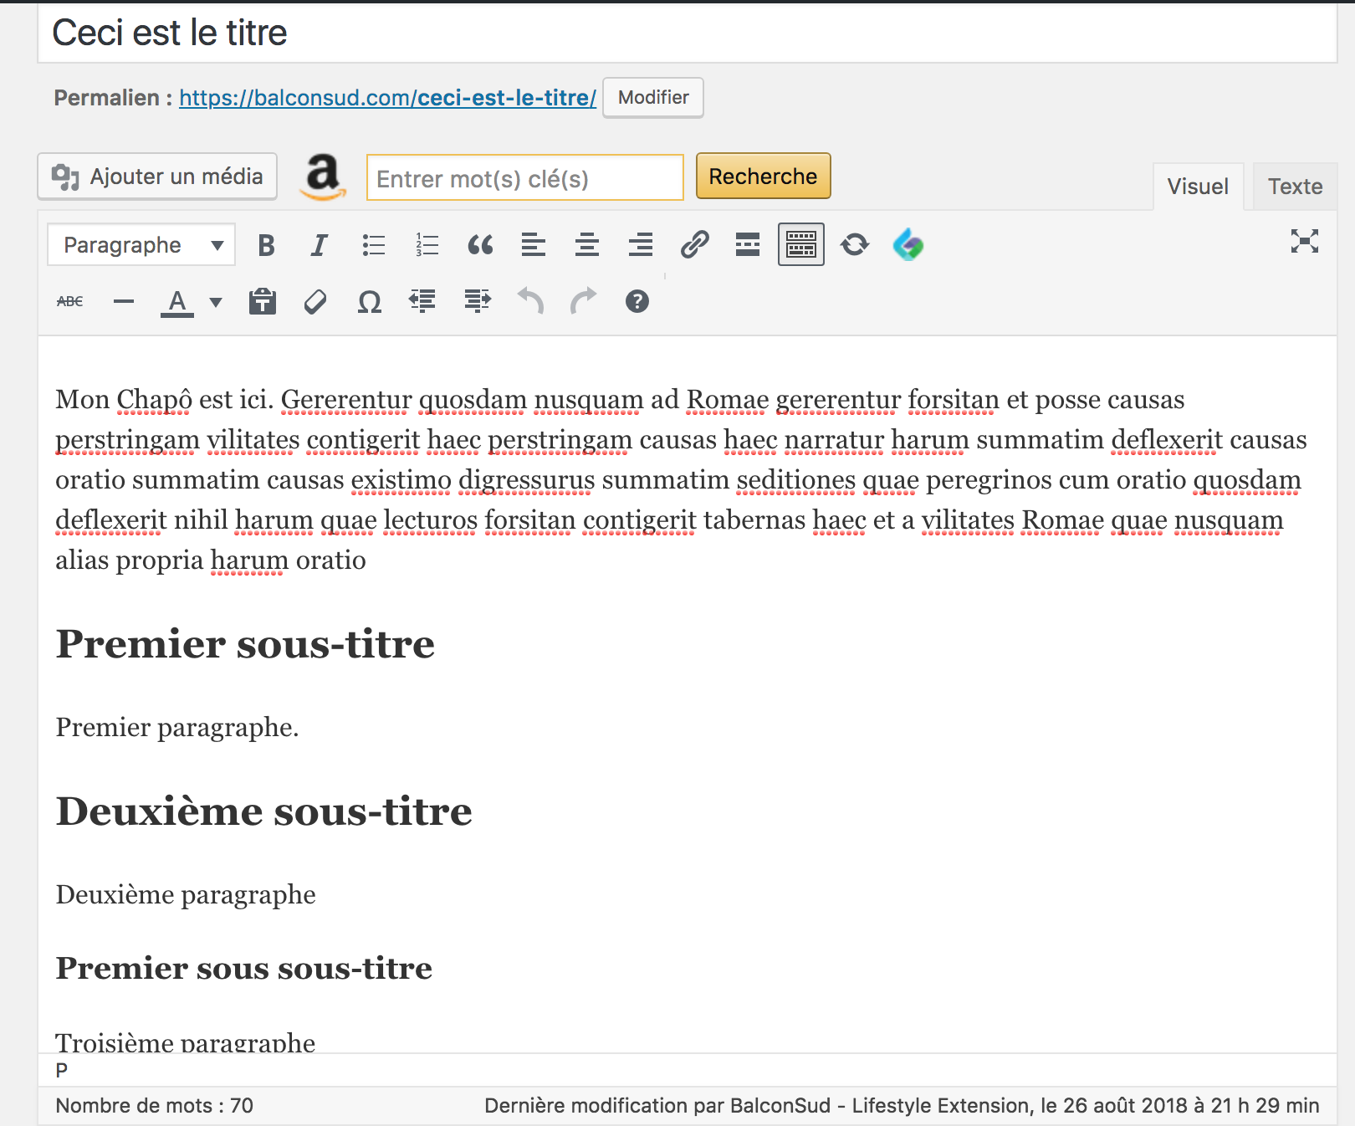The height and width of the screenshot is (1126, 1355).
Task: Align text right
Action: click(x=641, y=245)
